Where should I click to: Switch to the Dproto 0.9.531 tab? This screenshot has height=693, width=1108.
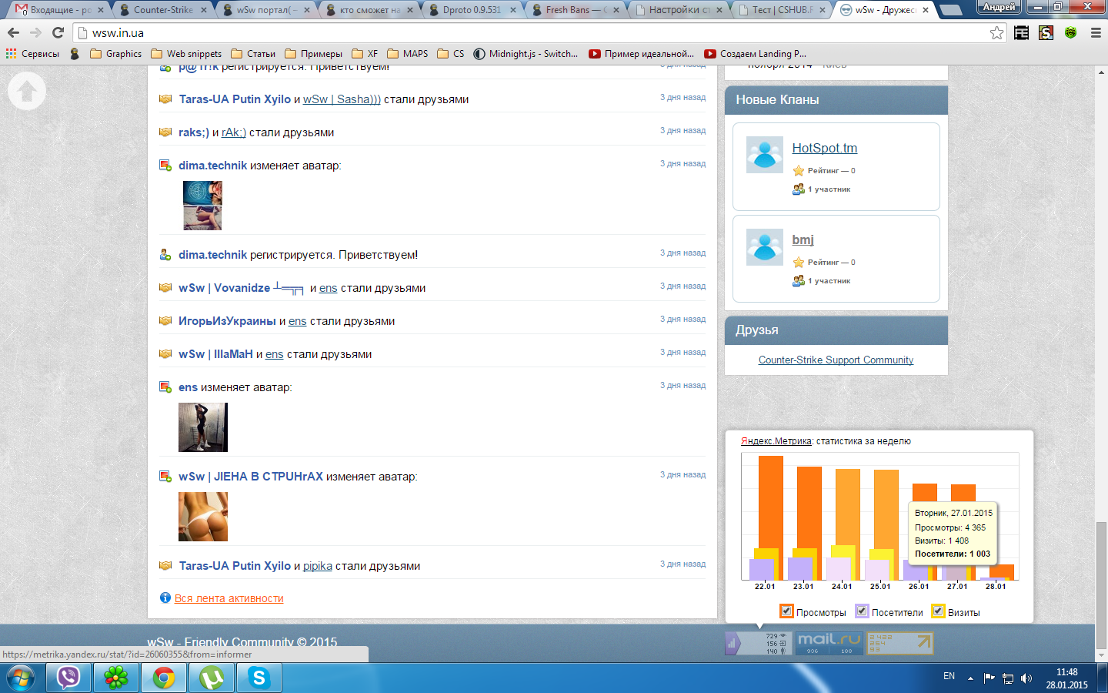474,10
